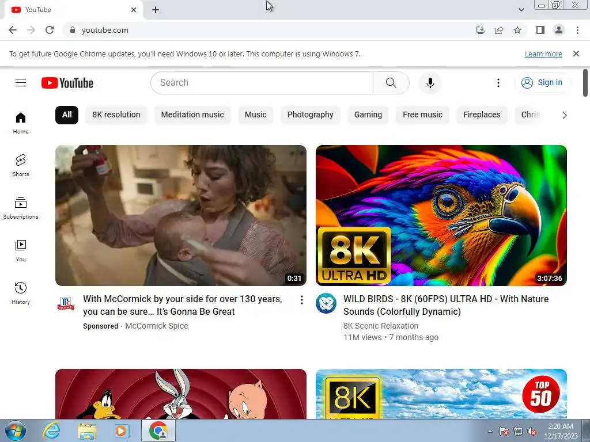
Task: Open Chrome profile avatar
Action: tap(559, 30)
